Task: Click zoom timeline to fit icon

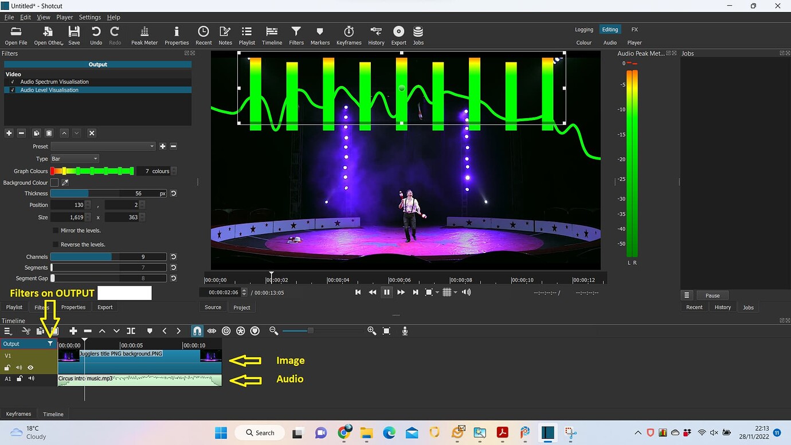Action: 386,331
